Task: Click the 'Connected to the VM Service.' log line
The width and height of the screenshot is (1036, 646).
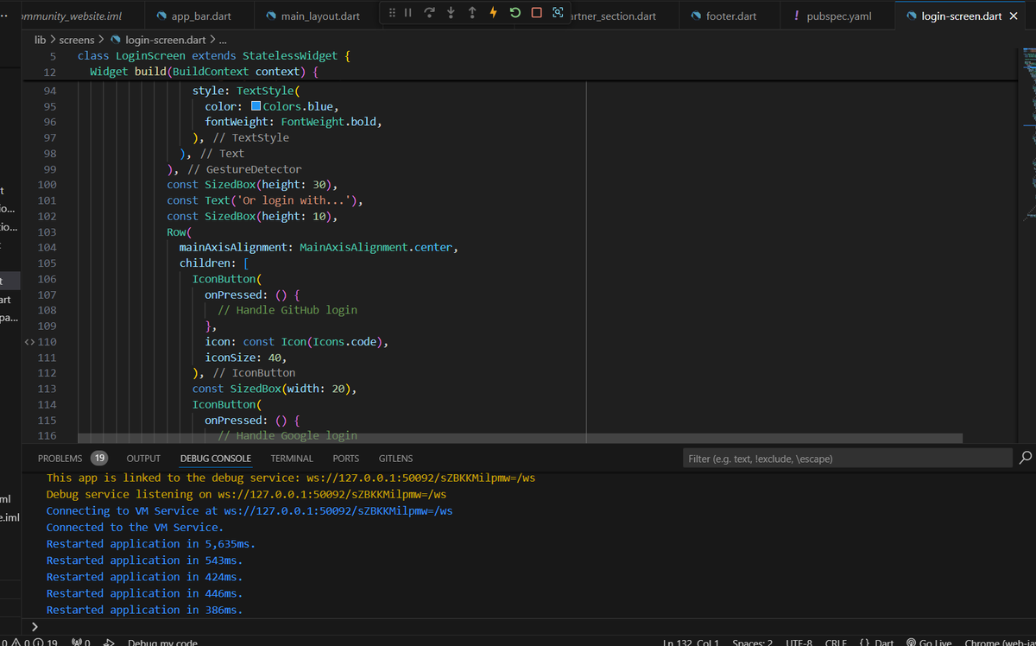Action: tap(135, 527)
